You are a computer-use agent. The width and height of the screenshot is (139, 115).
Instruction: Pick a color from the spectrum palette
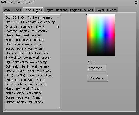point(101,35)
